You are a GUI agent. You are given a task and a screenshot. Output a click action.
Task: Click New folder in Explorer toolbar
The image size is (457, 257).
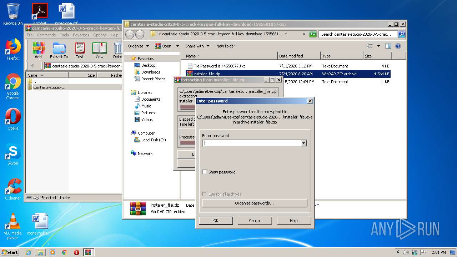pos(226,46)
